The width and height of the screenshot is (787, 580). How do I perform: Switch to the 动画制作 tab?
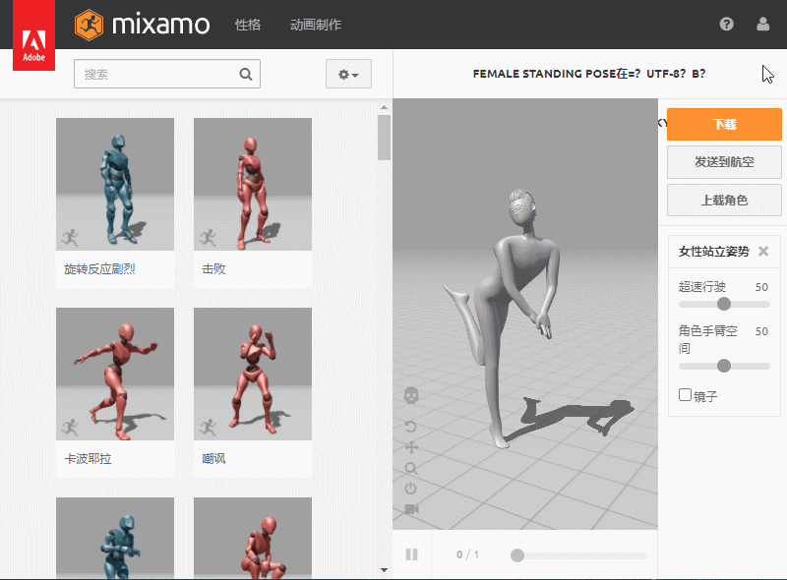point(316,25)
